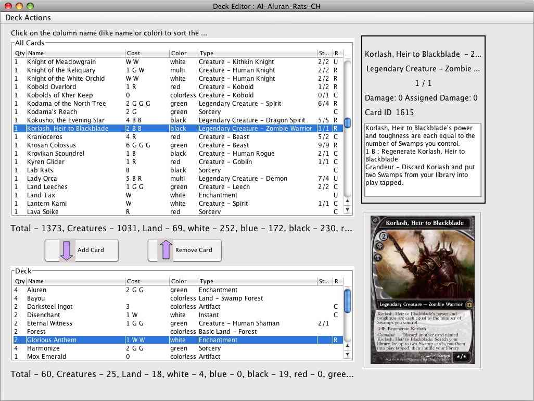Click the purple up arrow Remove Card icon
Screen dimensions: 534x401
[x=165, y=250]
